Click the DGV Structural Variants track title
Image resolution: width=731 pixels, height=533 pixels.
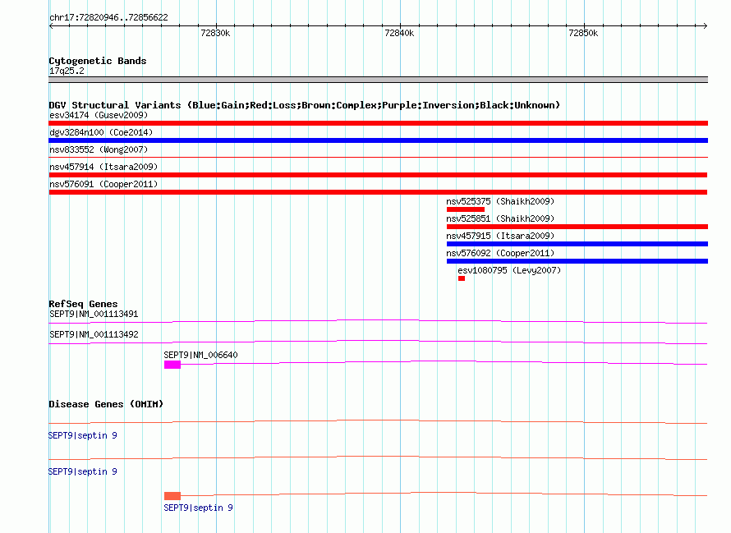[x=305, y=105]
